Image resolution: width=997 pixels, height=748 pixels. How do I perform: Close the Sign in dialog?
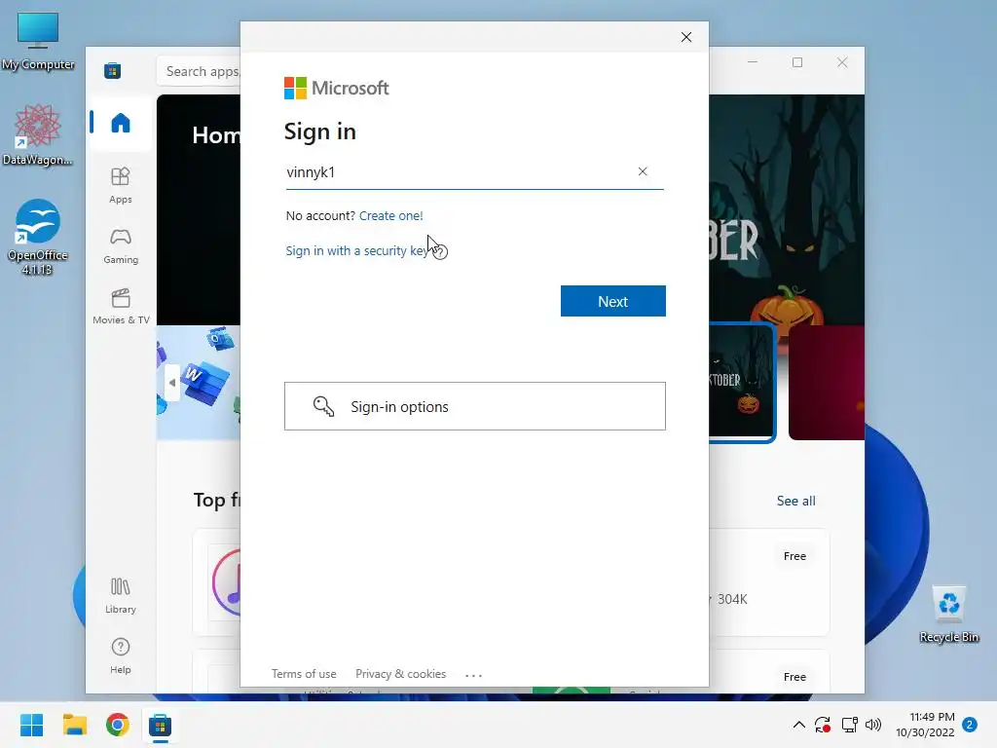click(x=686, y=37)
